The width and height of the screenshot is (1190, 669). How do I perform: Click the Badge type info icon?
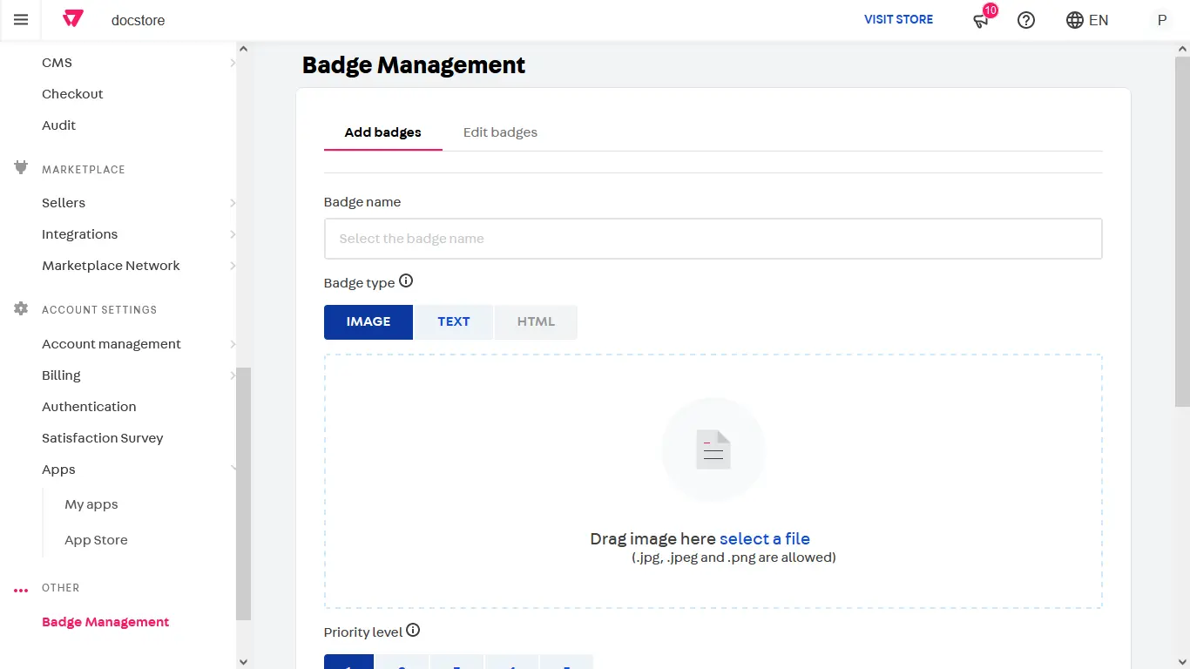(x=406, y=281)
